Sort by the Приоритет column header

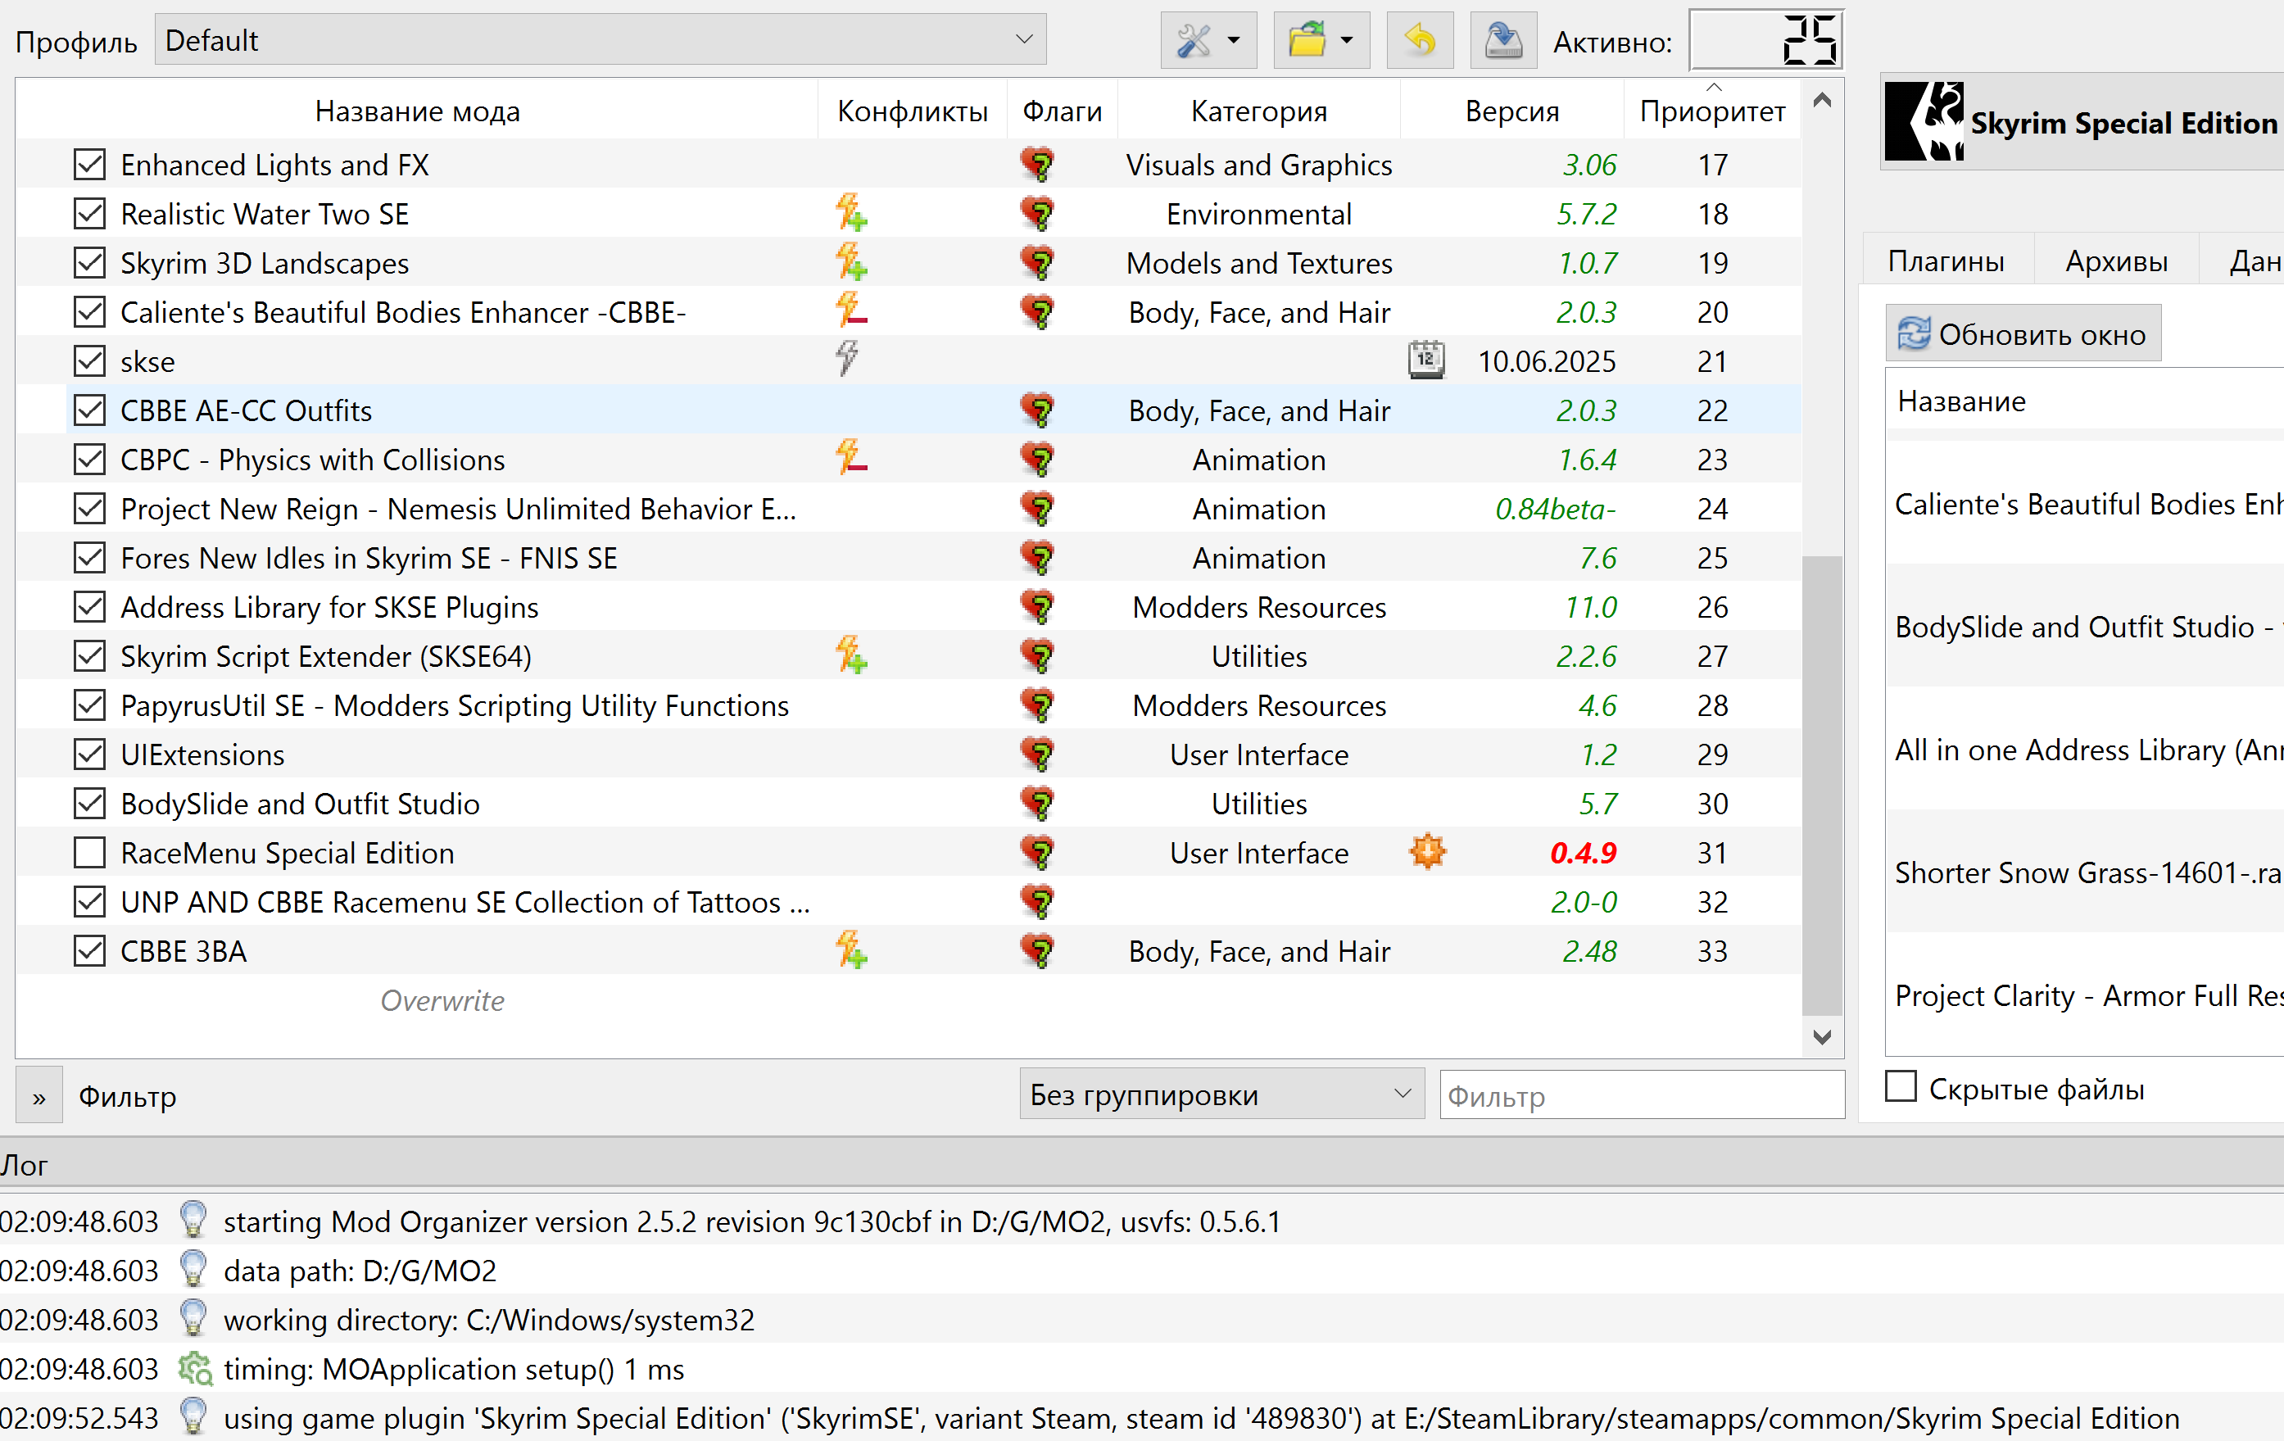(1715, 112)
